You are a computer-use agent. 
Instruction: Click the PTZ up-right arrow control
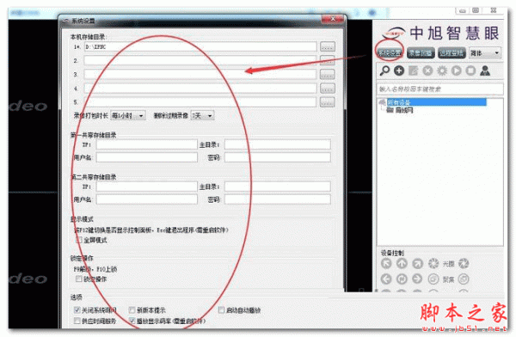point(417,263)
